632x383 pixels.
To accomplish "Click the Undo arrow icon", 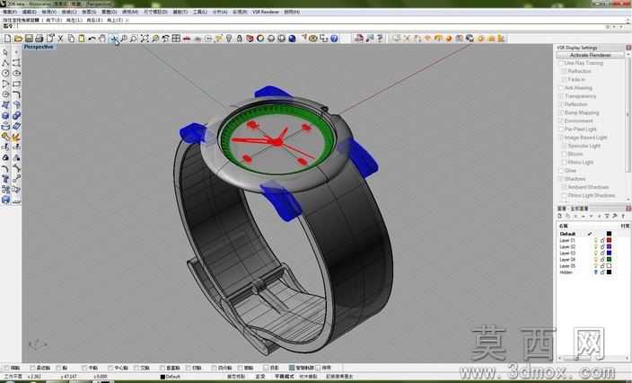I will tap(92, 39).
